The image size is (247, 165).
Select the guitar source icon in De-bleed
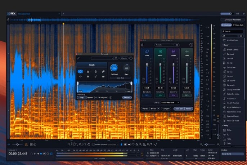pos(96,77)
